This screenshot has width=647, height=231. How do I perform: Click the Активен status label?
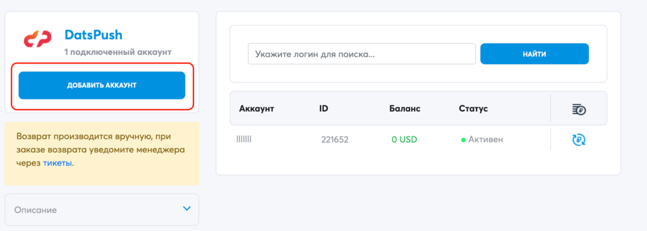(x=486, y=140)
